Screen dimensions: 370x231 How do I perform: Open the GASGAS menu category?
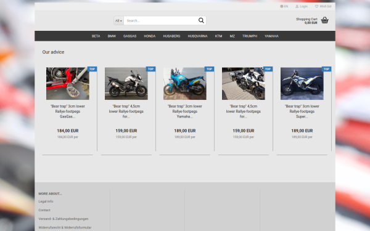pyautogui.click(x=129, y=36)
